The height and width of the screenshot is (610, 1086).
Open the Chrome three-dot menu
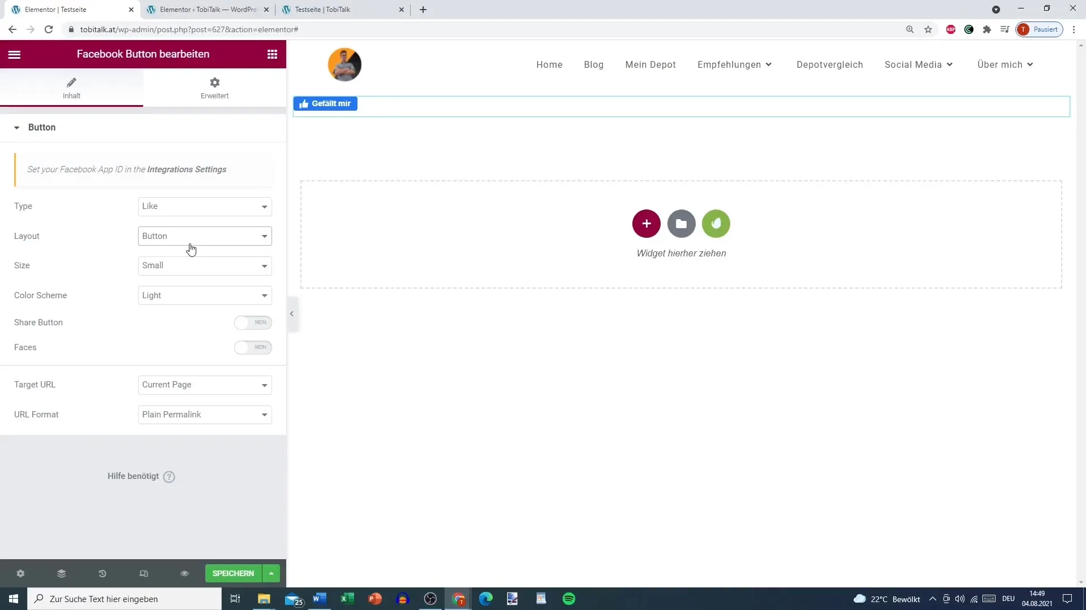click(x=1074, y=29)
